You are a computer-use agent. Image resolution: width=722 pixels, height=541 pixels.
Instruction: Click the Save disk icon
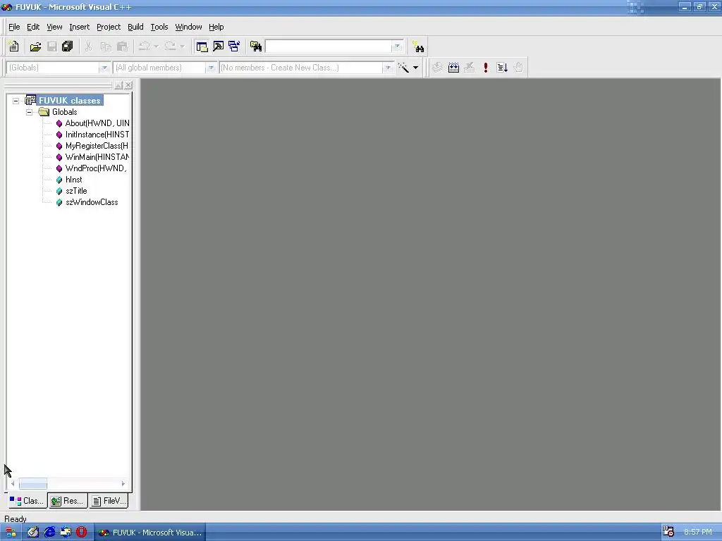[x=52, y=46]
